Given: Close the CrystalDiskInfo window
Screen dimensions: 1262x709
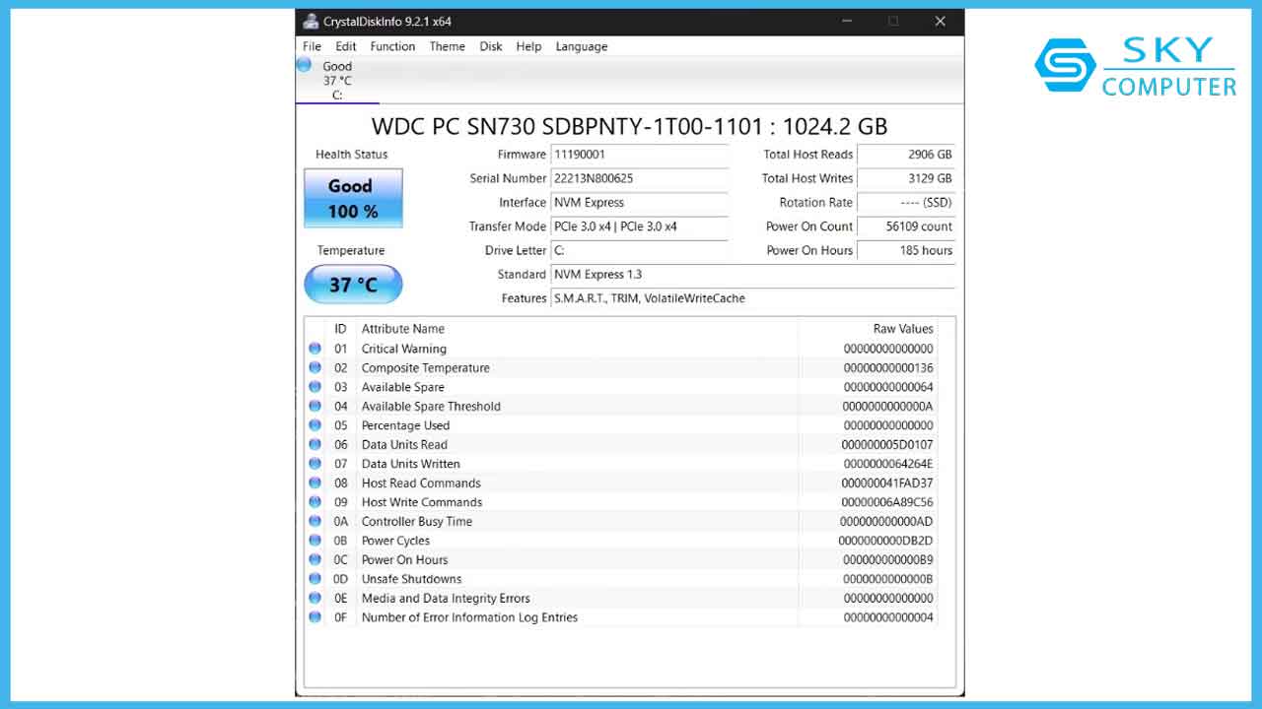Looking at the screenshot, I should coord(940,22).
